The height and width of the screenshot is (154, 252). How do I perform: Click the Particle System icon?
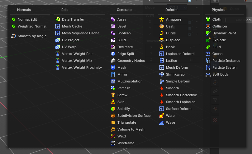pos(208,67)
